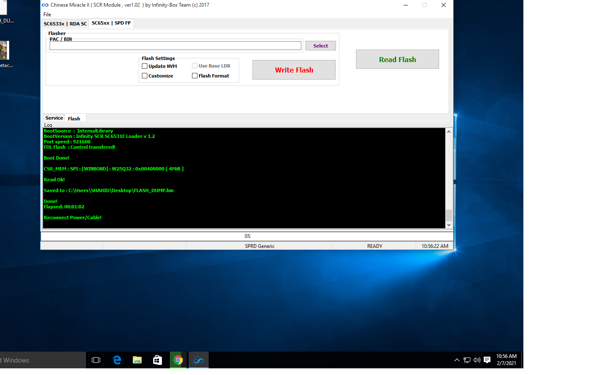The image size is (601, 375).
Task: Click the 'BootSource : InternalLibrary' log line
Action: point(78,131)
